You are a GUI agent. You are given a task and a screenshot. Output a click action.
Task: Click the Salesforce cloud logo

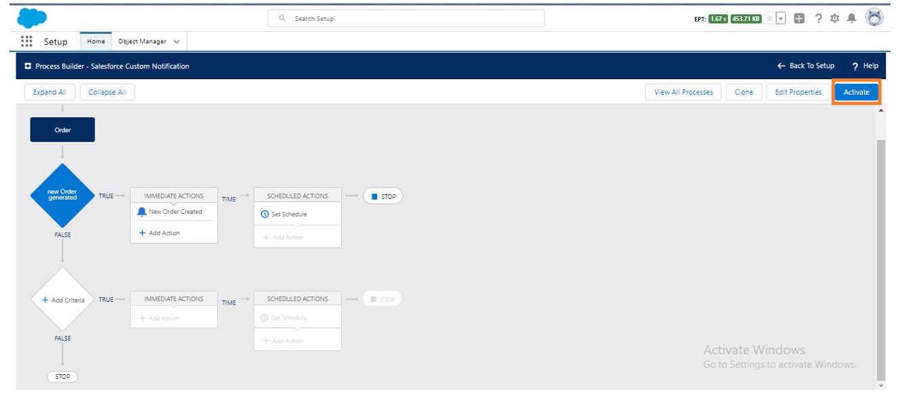[32, 18]
